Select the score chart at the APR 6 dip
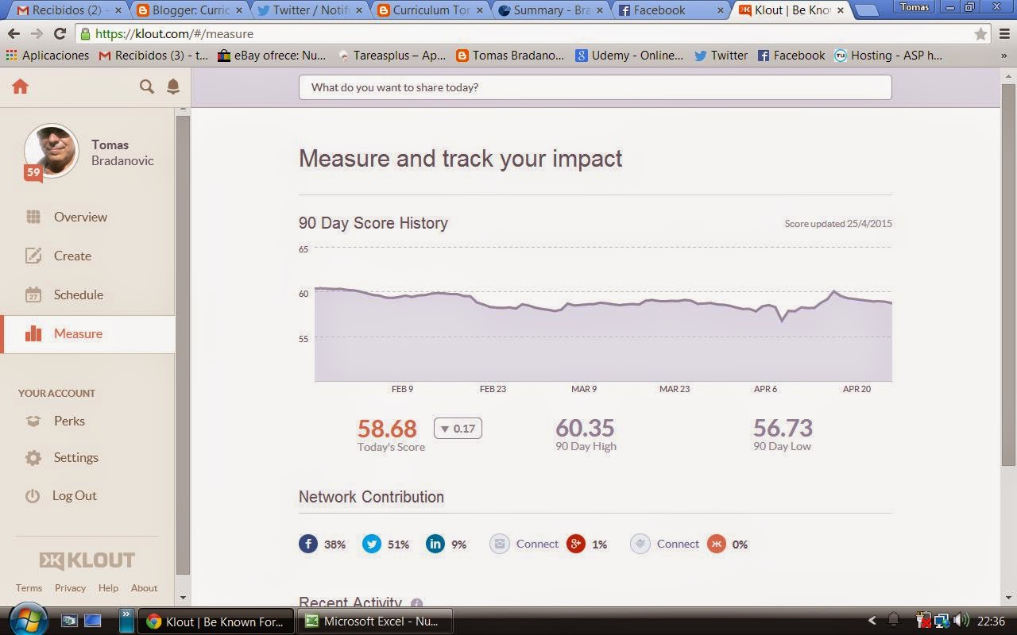Viewport: 1017px width, 635px height. (782, 321)
